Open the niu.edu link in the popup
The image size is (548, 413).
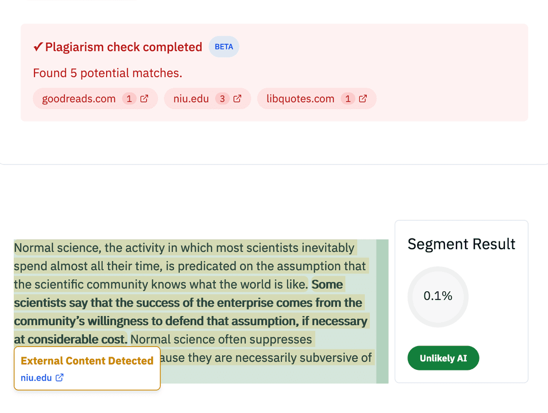[x=36, y=377]
